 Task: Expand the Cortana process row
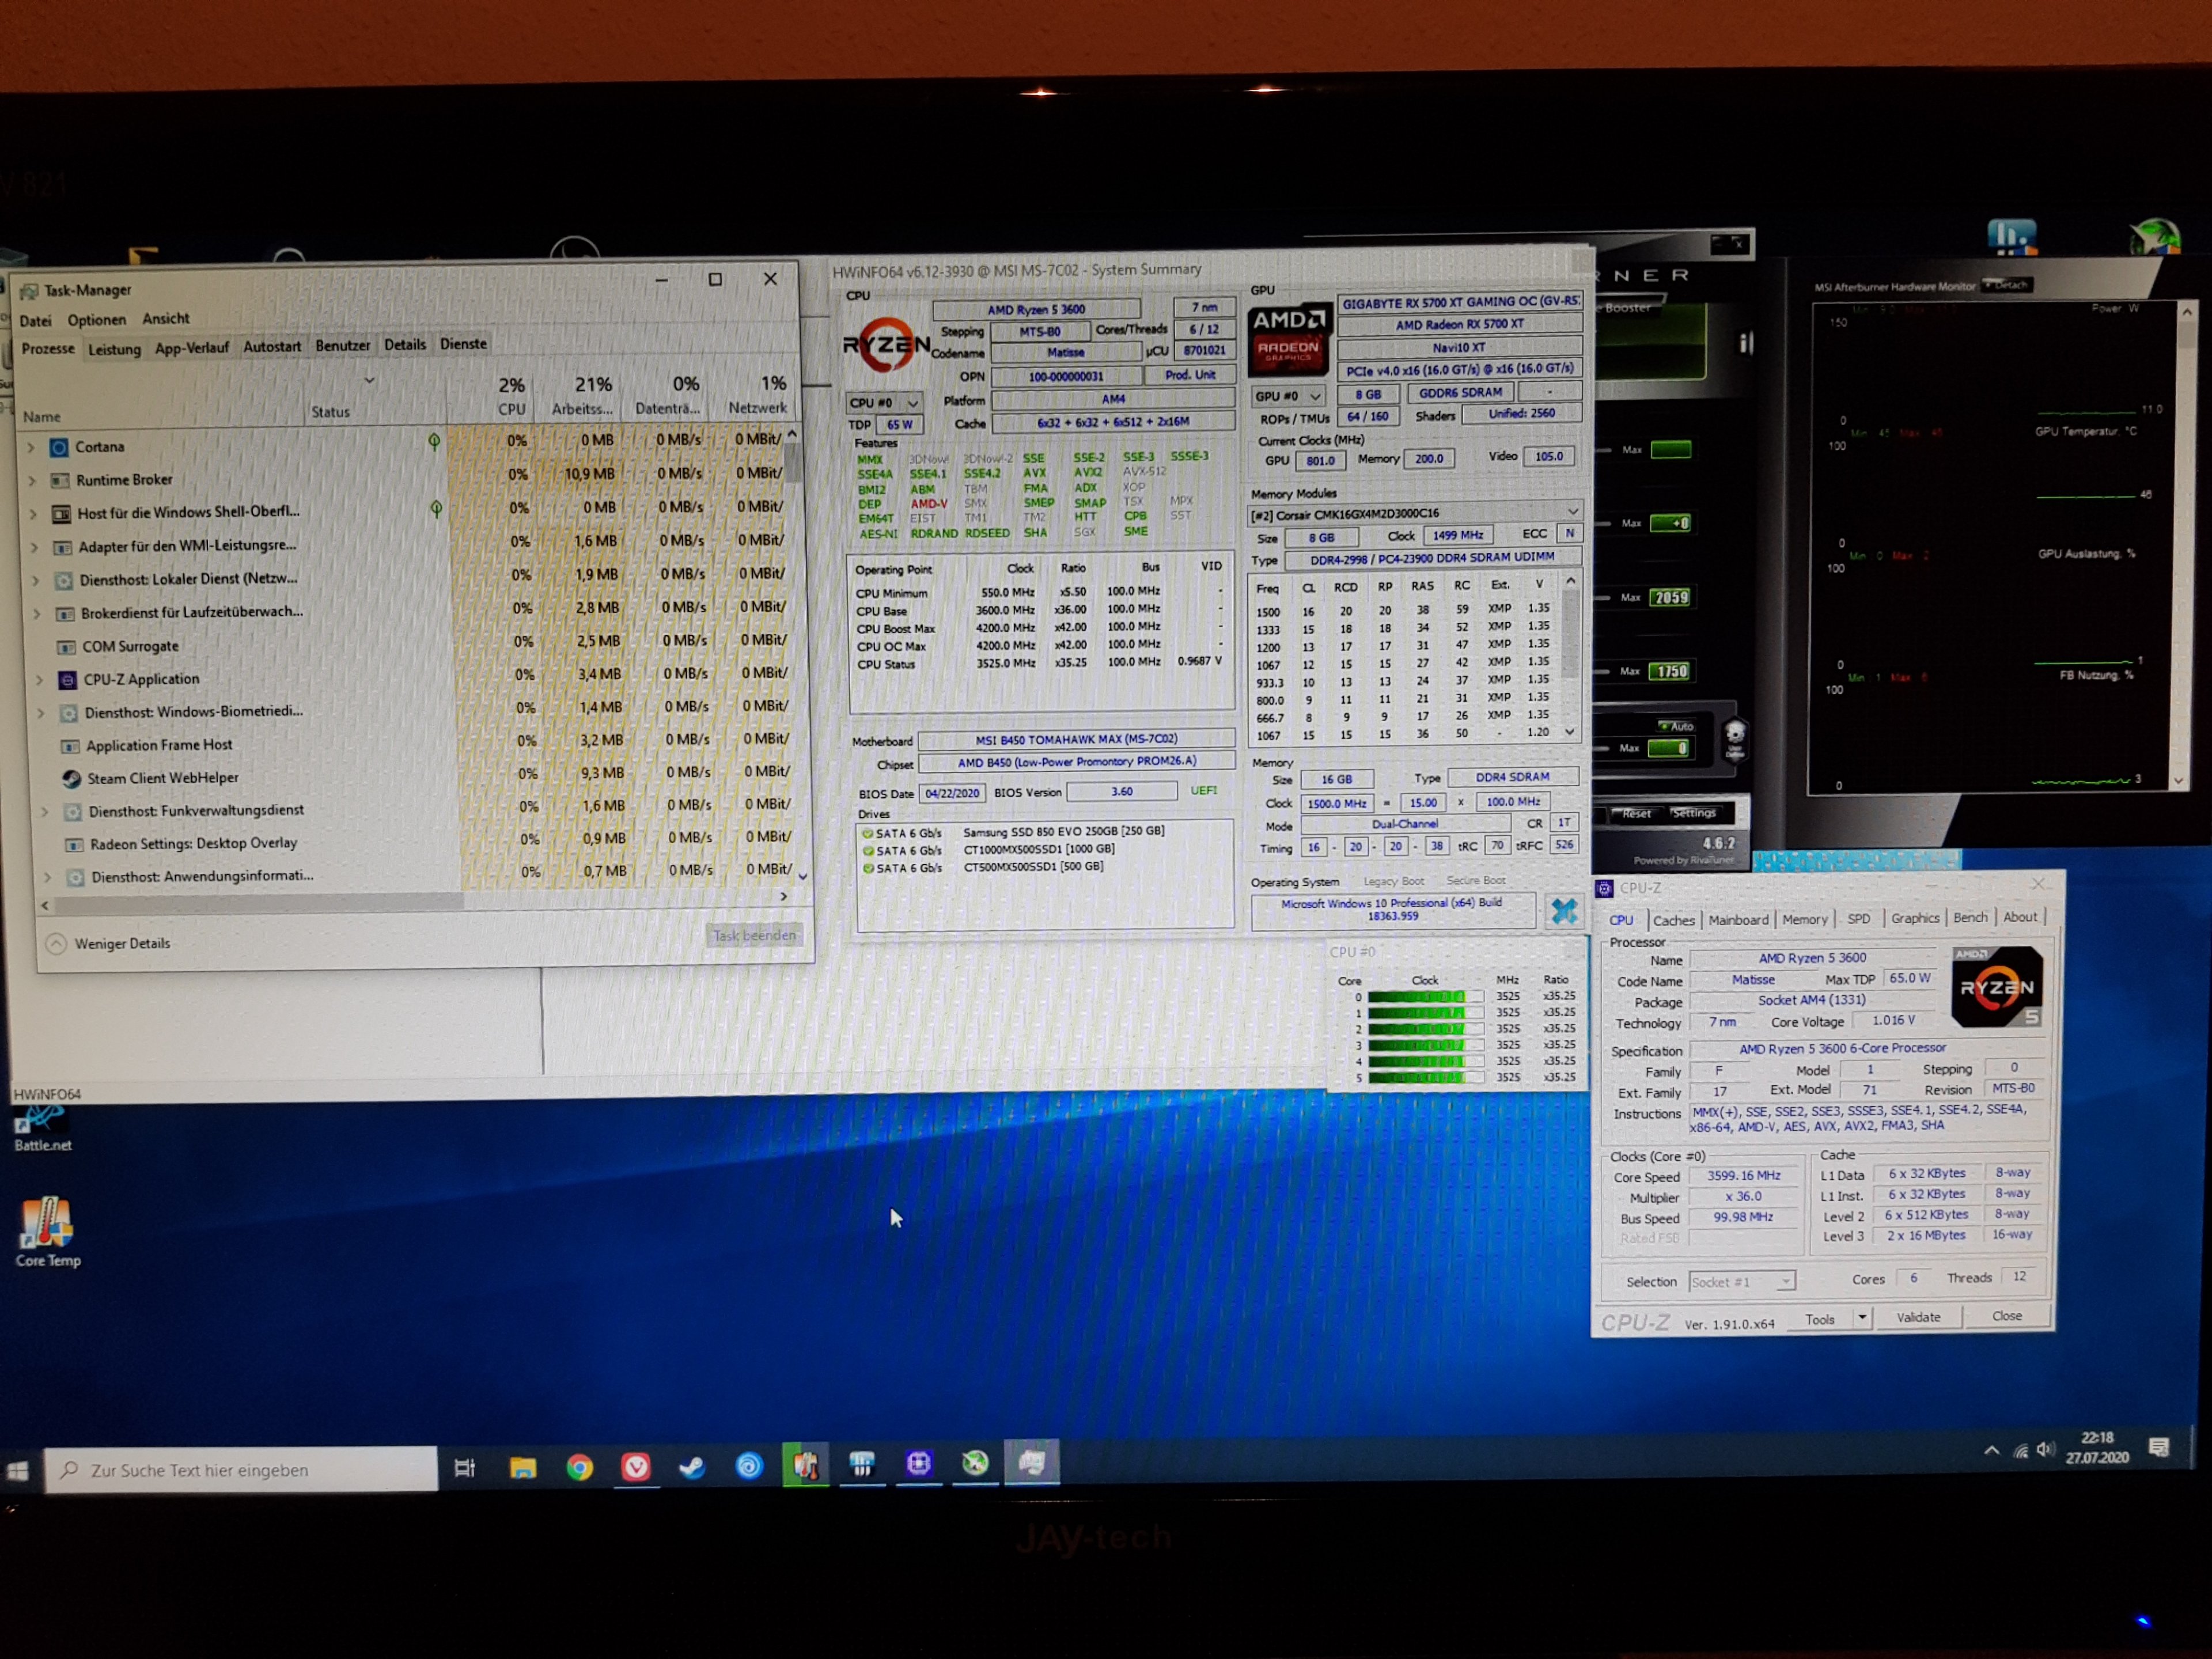tap(31, 447)
